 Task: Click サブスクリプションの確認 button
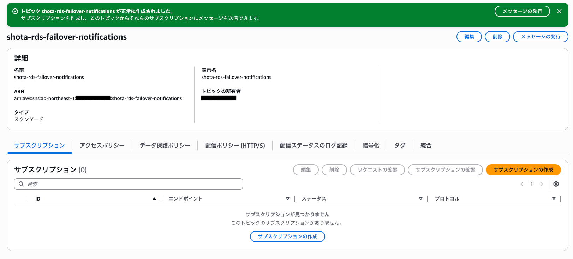445,170
